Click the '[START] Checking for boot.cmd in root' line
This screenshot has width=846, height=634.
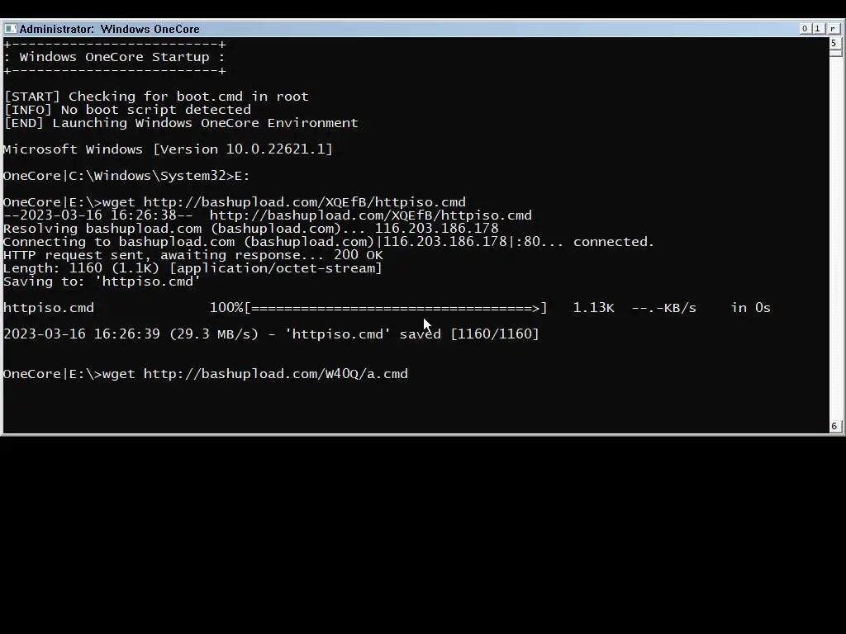(x=156, y=97)
